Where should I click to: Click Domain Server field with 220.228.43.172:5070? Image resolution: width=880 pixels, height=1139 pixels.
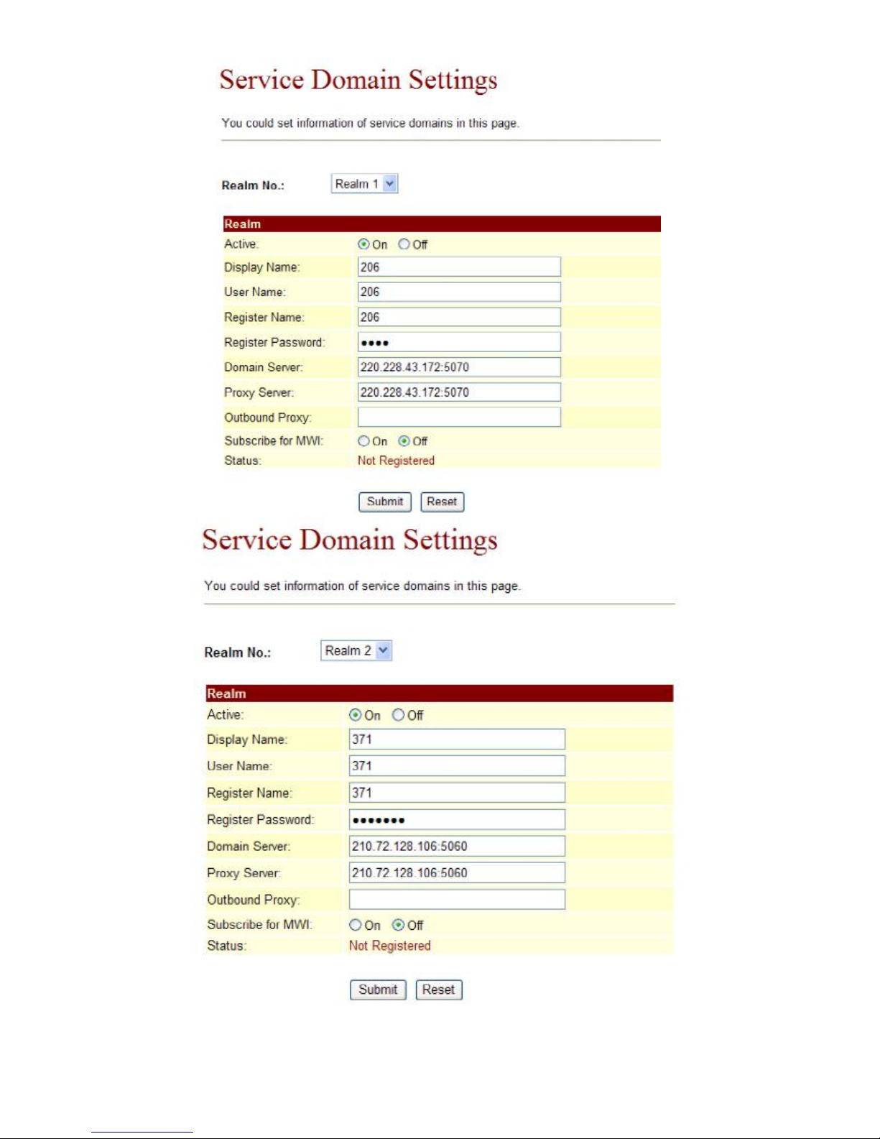(459, 367)
